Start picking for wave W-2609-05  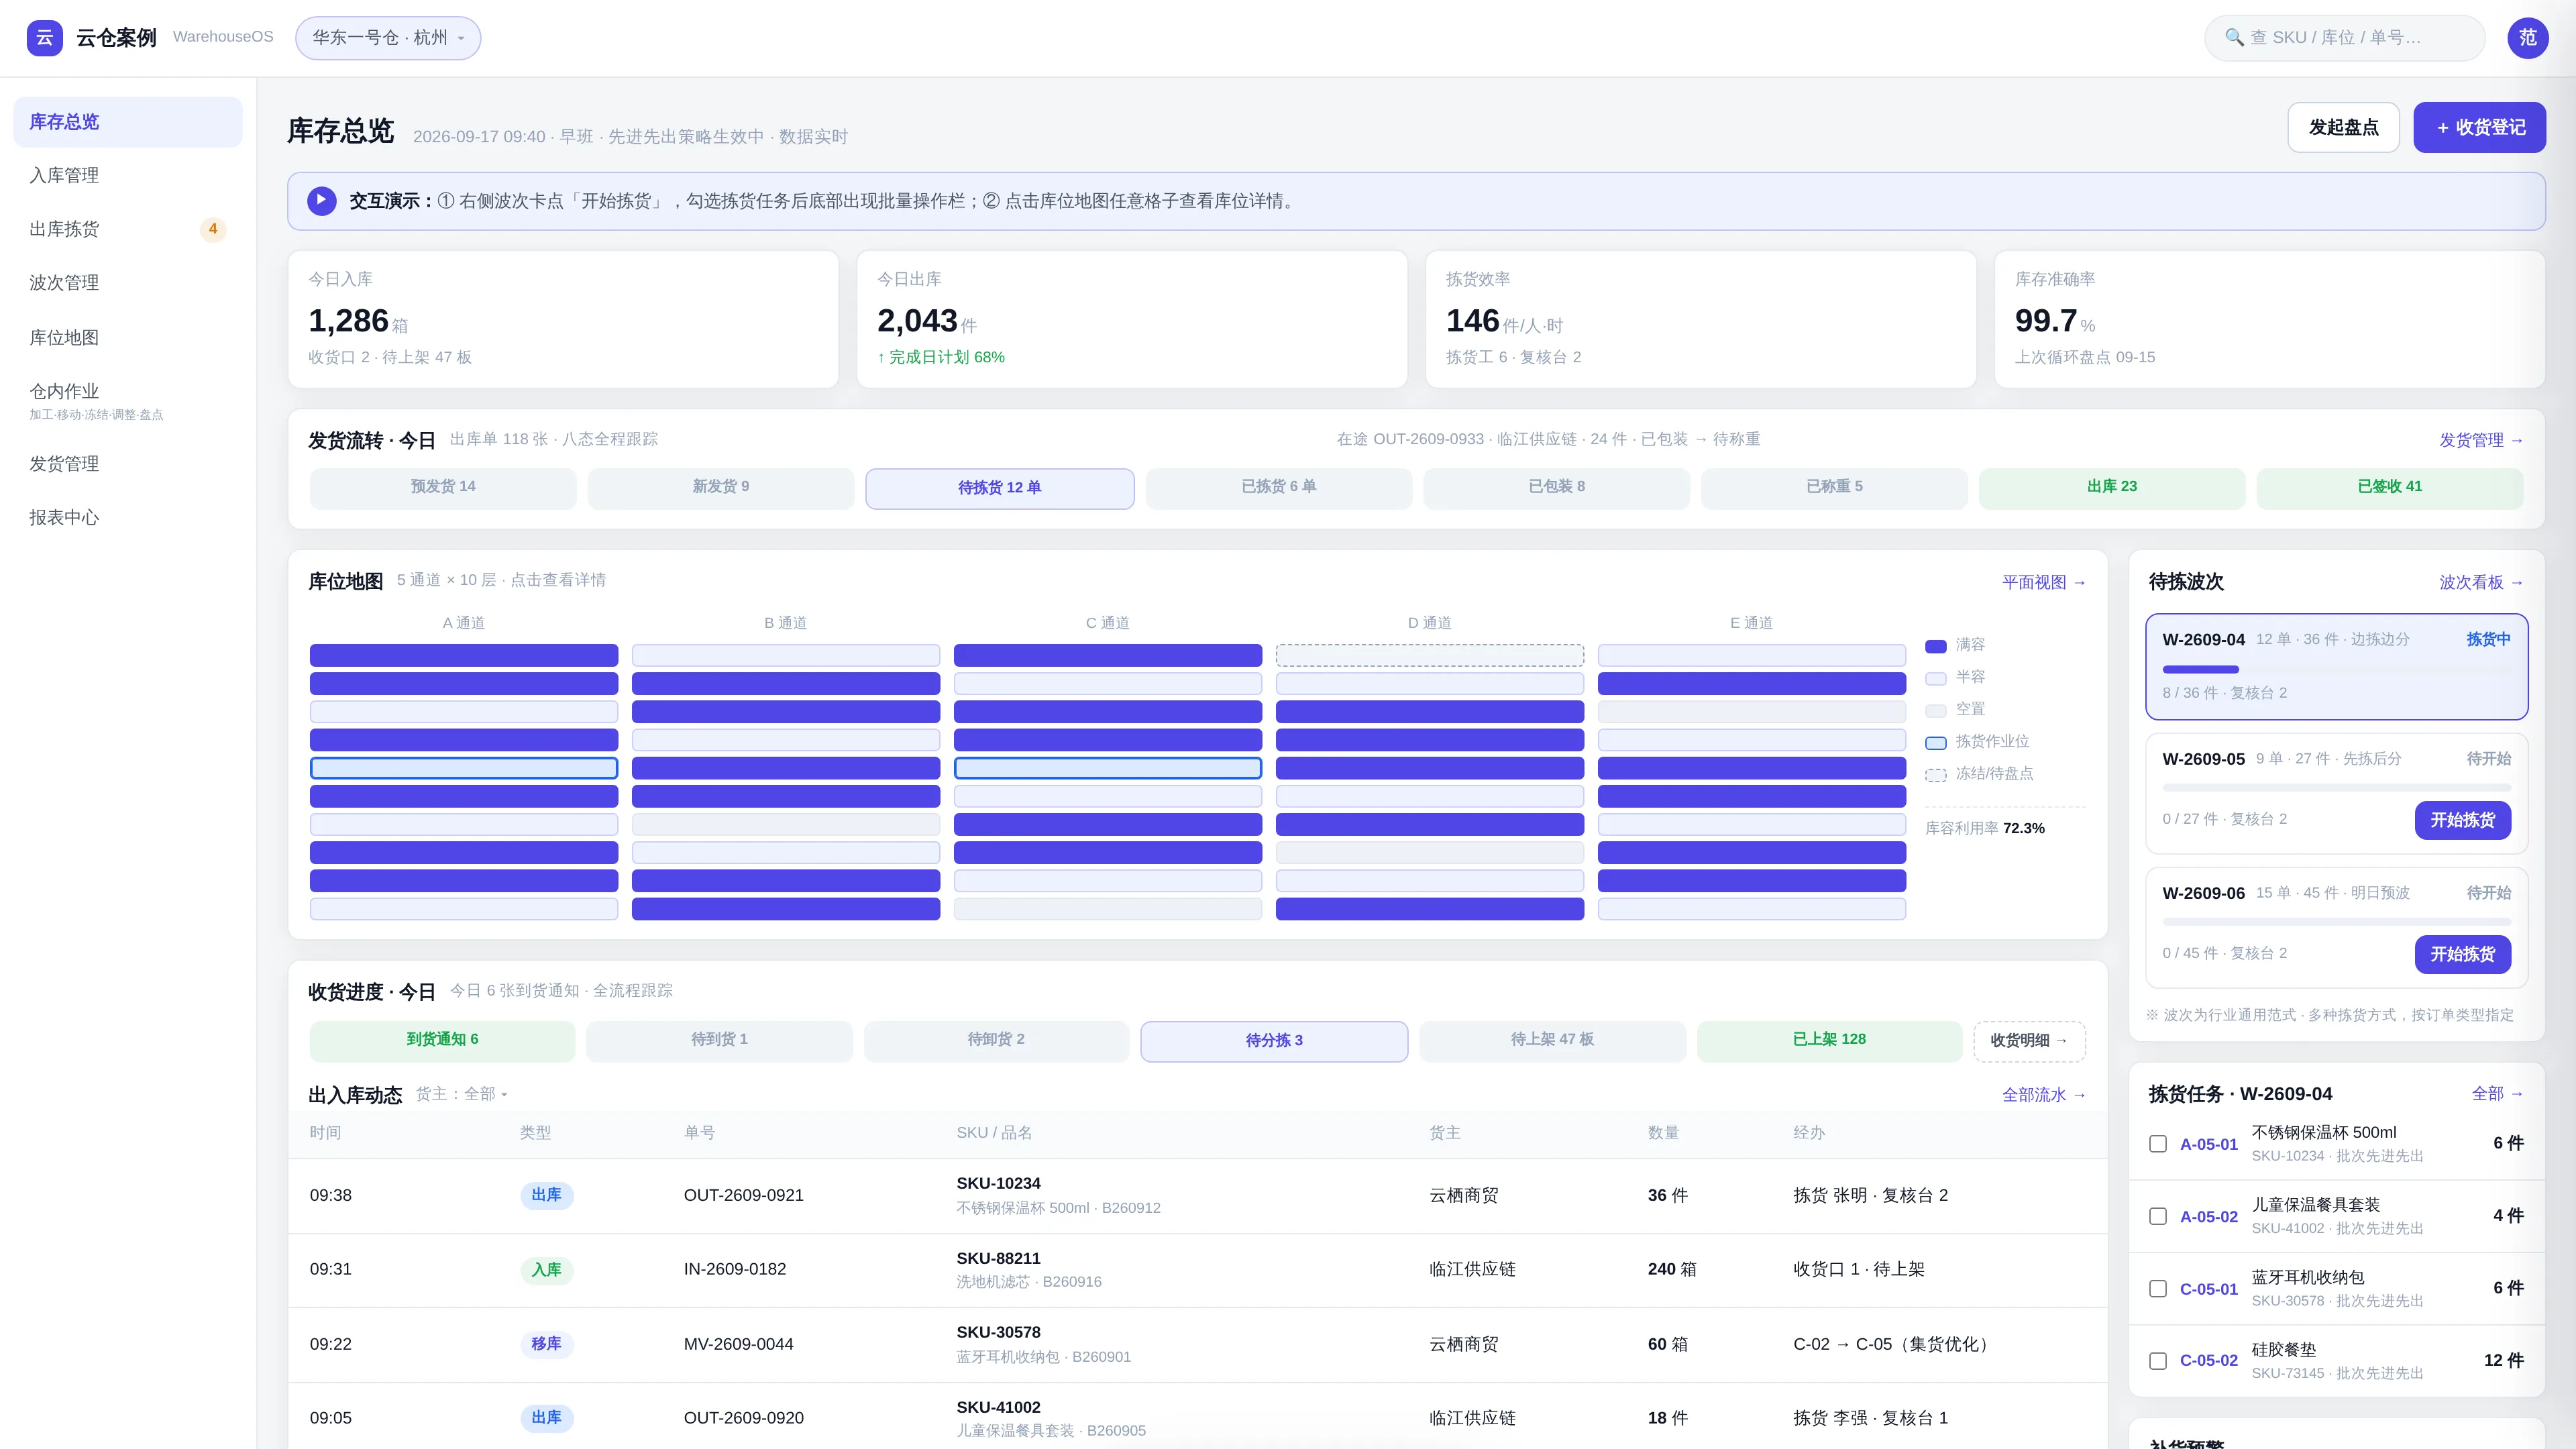coord(2462,820)
